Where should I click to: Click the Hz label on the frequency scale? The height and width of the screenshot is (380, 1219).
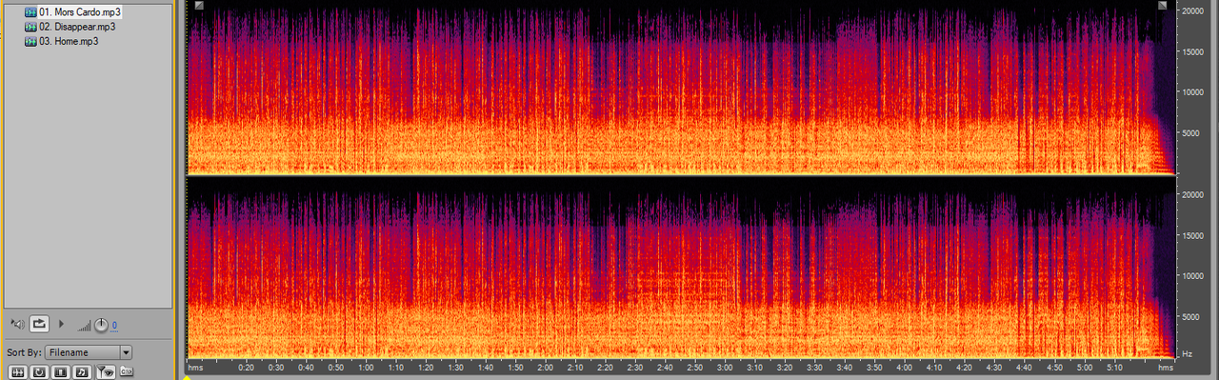pos(1188,353)
